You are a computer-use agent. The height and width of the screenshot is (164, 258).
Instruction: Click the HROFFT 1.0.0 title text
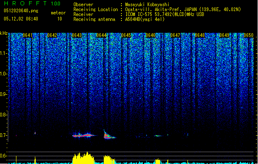pyautogui.click(x=32, y=3)
